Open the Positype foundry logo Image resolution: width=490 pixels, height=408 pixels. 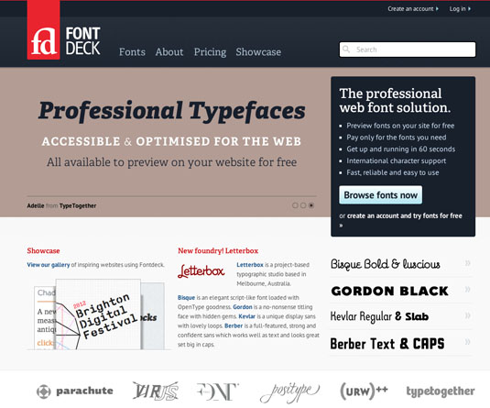click(289, 392)
